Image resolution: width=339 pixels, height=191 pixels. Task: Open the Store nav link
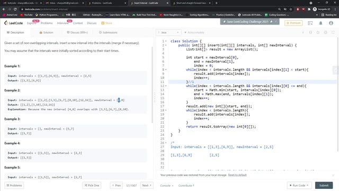coord(107,23)
